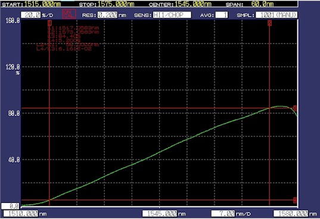Edit the 20.0 %/D vertical scale
Image resolution: width=320 pixels, height=219 pixels.
31,15
